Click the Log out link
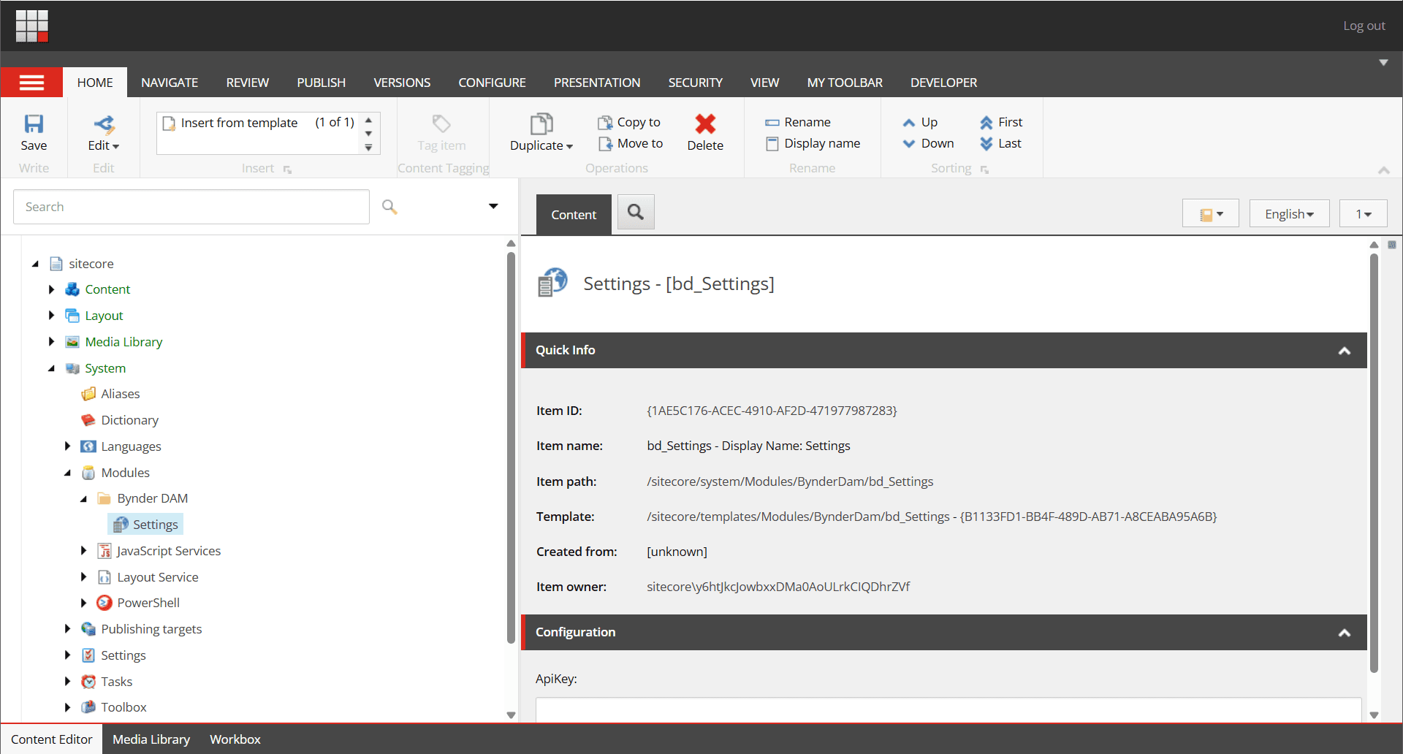Viewport: 1403px width, 754px height. click(x=1363, y=25)
